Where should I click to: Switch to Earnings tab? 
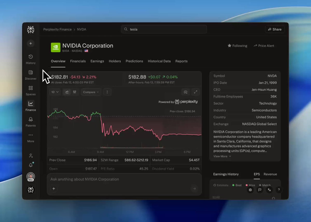pyautogui.click(x=97, y=61)
